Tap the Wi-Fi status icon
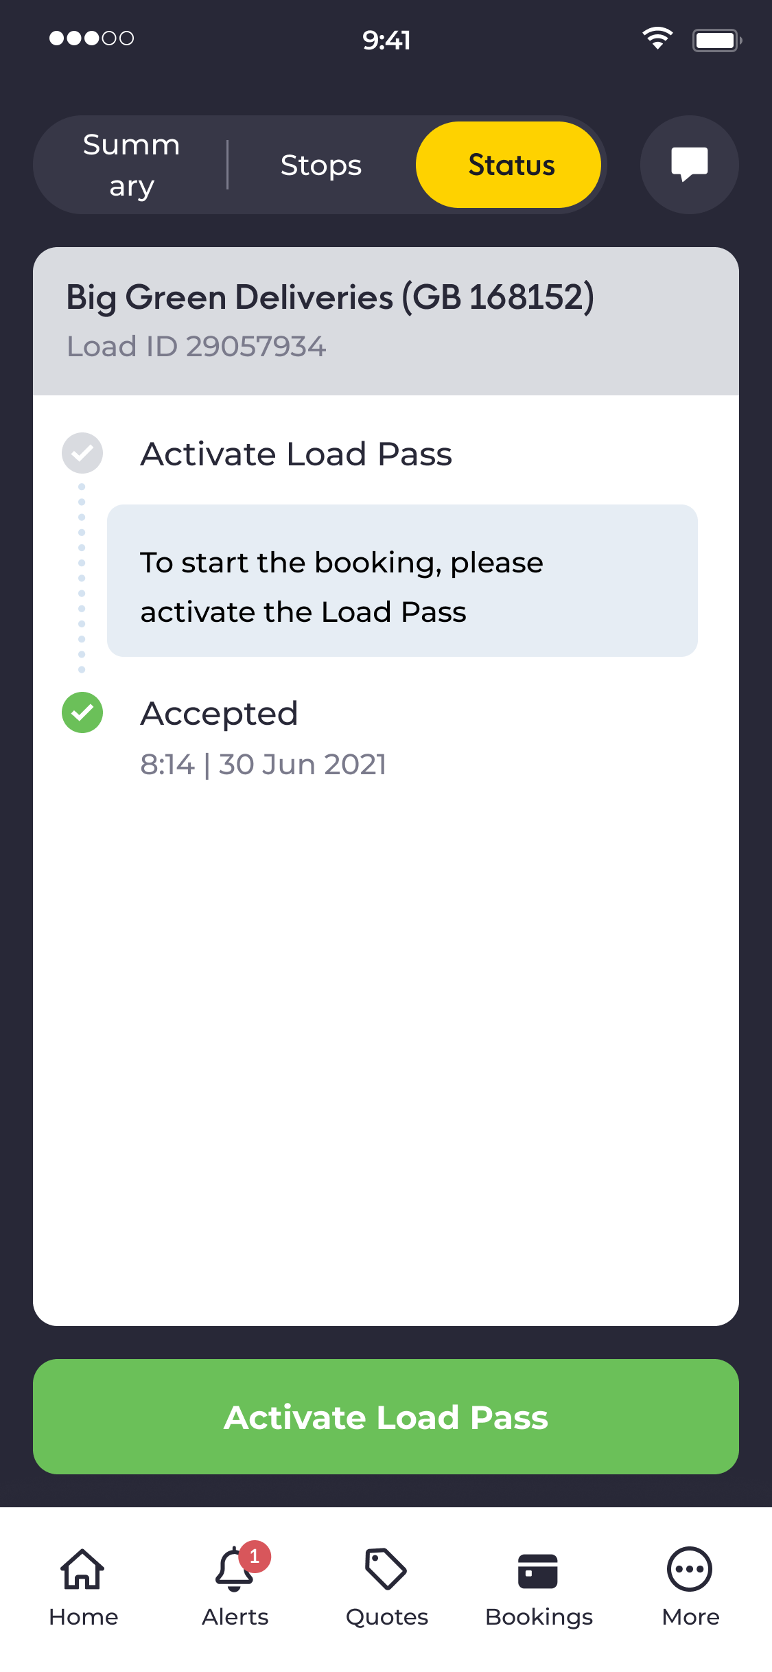The width and height of the screenshot is (772, 1672). tap(657, 38)
